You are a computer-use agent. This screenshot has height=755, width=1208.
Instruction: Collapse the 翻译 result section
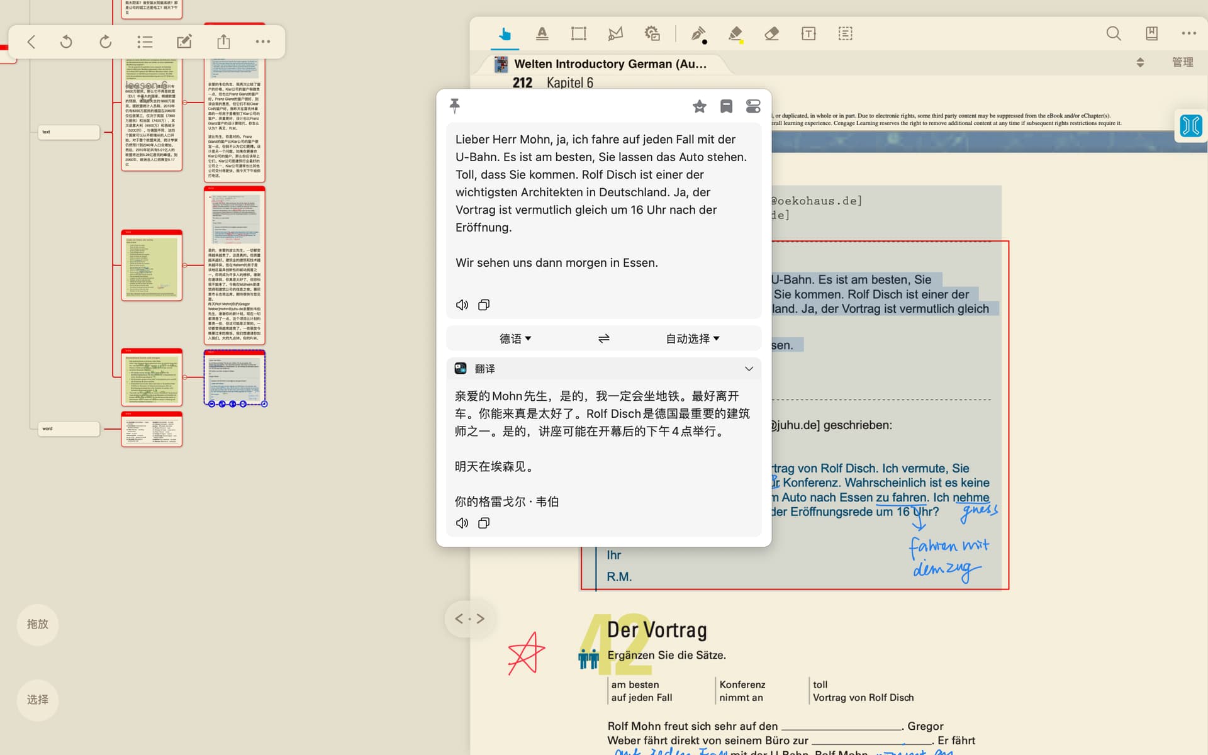coord(749,369)
